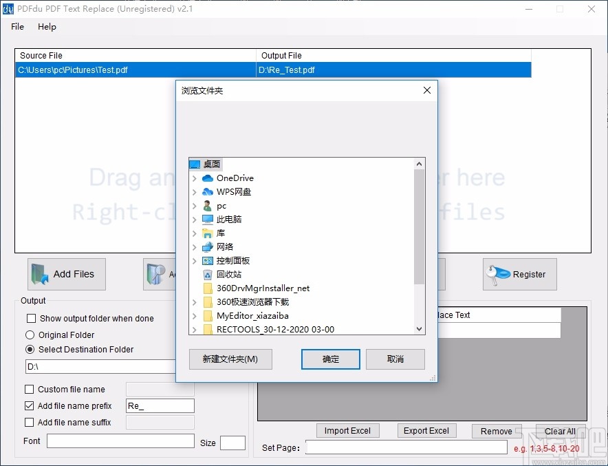Select the 此电脑 computer icon
The image size is (608, 466).
pos(208,219)
